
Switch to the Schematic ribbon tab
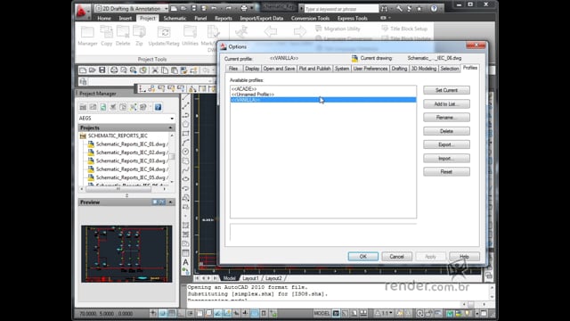[175, 18]
